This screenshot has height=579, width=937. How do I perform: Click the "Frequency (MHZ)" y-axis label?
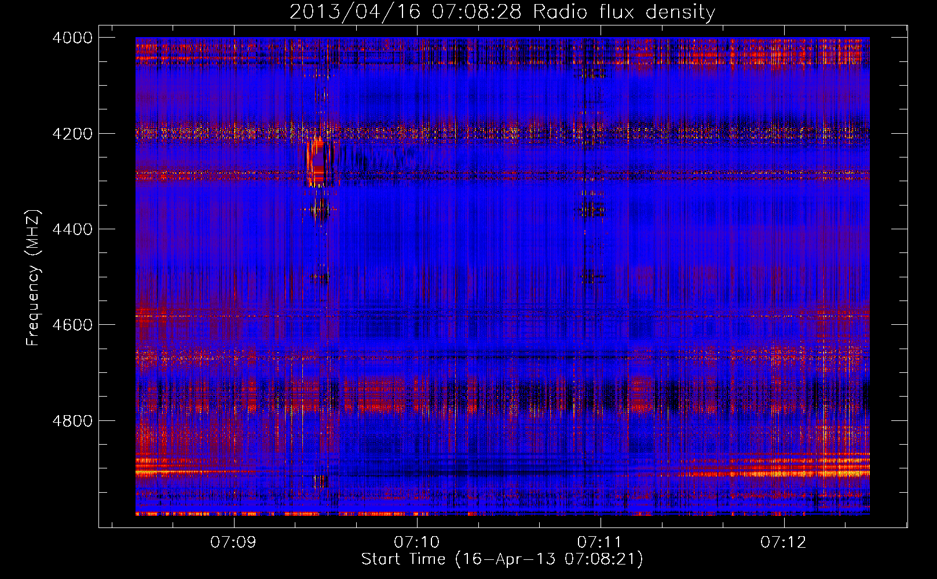[x=33, y=278]
